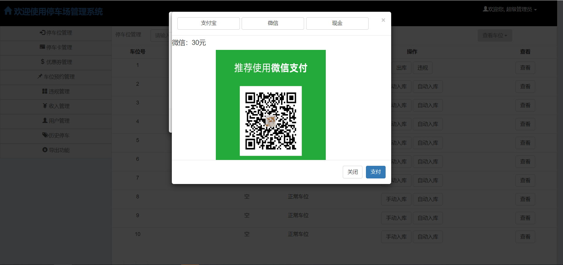Click the 查看 button for spot 7
Viewport: 563px width, 265px height.
tap(525, 180)
